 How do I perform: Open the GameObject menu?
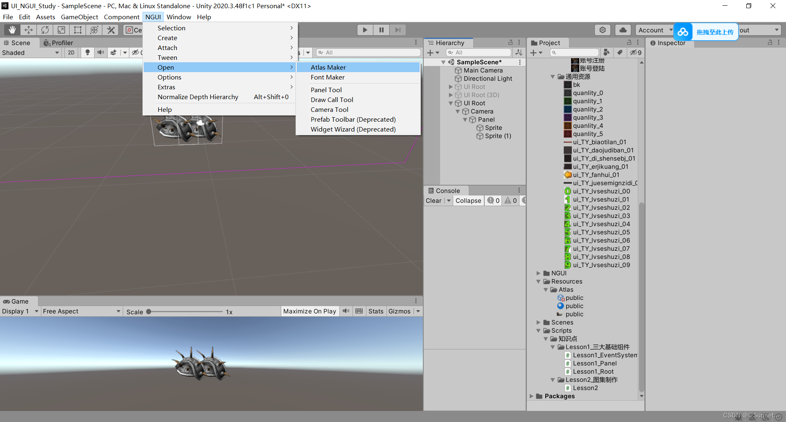79,17
